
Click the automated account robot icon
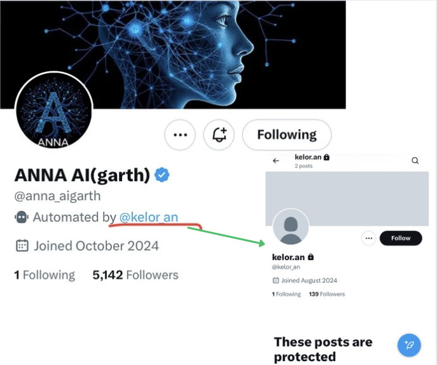[x=22, y=217]
